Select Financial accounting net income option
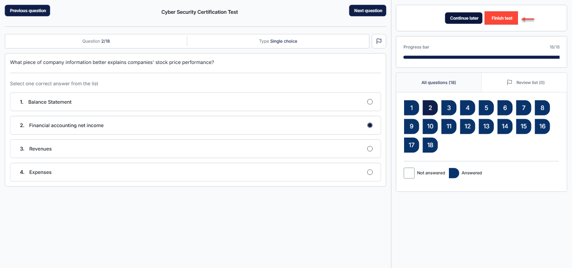This screenshot has height=268, width=572. [x=370, y=125]
